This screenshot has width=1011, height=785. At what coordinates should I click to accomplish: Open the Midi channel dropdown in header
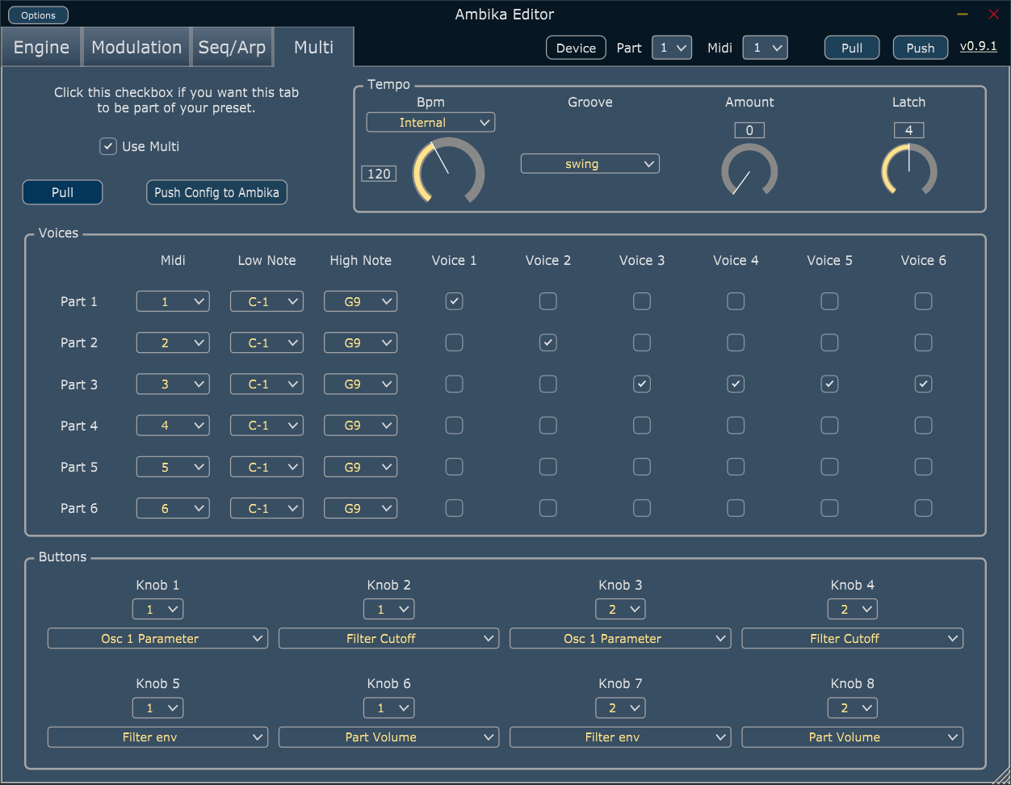pyautogui.click(x=765, y=48)
